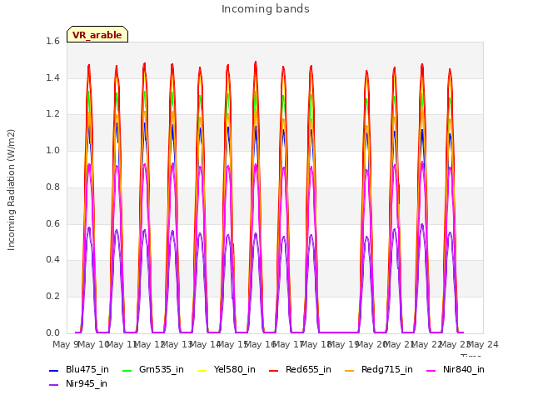533x400 pixels.
Task: Click the Red655_in red legend swatch
Action: (274, 370)
